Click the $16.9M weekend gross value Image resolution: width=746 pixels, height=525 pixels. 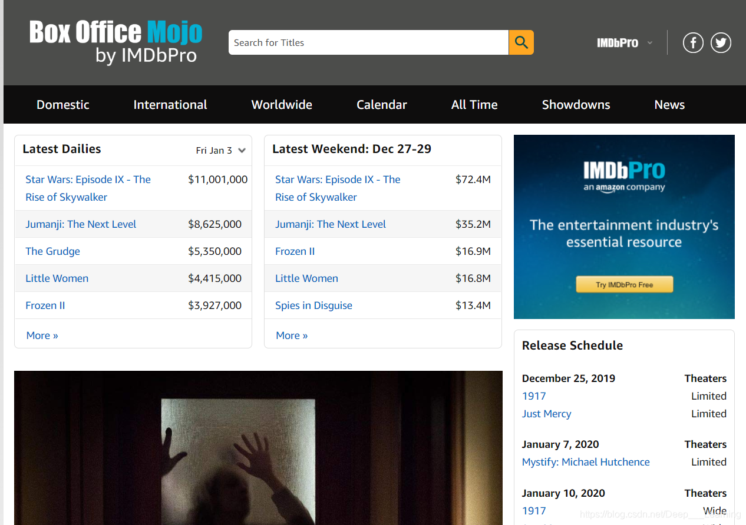coord(473,251)
